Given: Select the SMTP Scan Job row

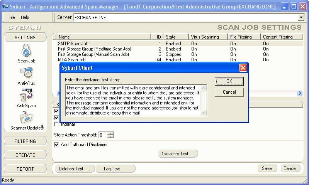Looking at the screenshot, I should [x=73, y=44].
